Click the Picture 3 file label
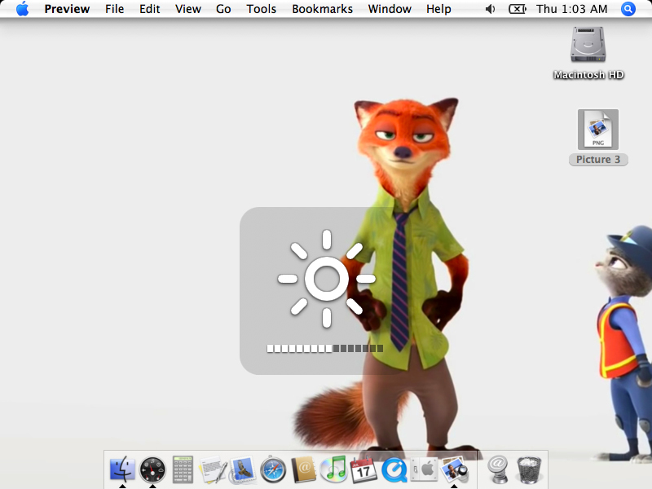This screenshot has width=652, height=489. [598, 160]
